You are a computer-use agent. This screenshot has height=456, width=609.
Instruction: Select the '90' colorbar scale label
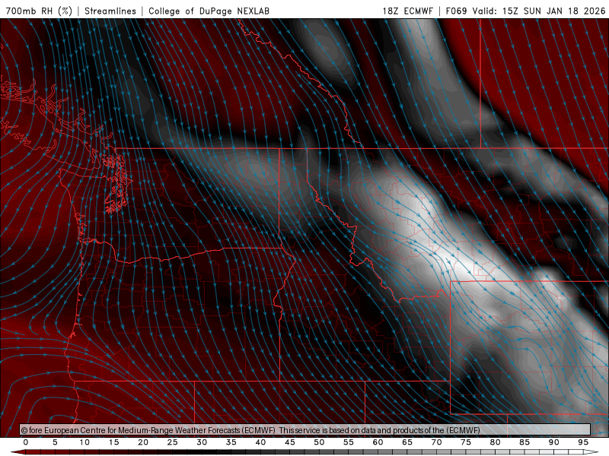pyautogui.click(x=553, y=442)
